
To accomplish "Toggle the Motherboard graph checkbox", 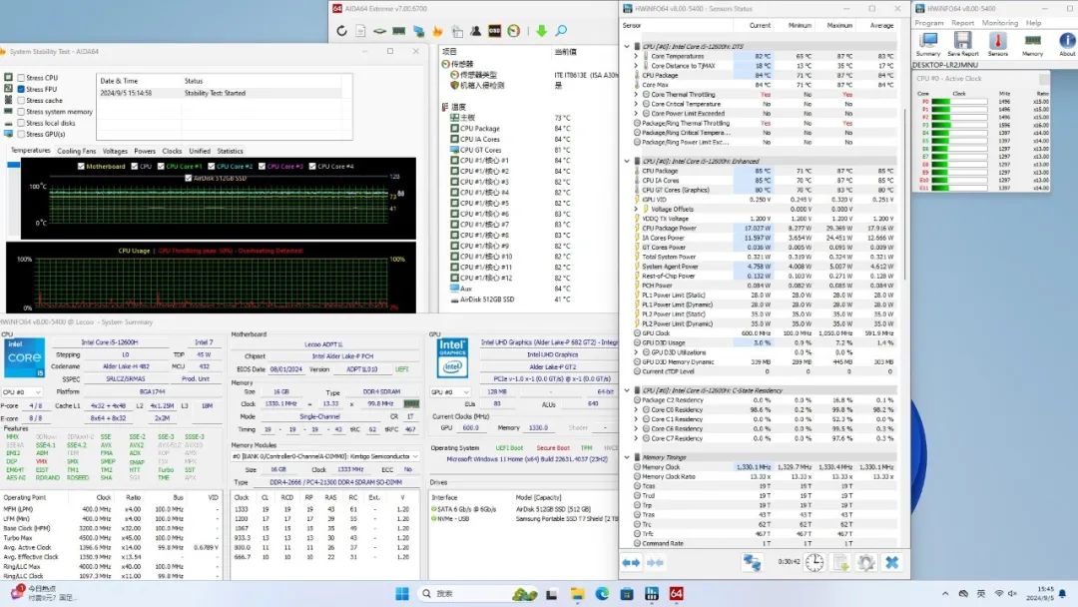I will point(81,167).
